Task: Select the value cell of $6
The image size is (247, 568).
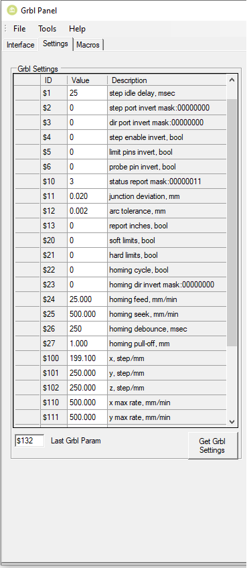Action: point(87,167)
